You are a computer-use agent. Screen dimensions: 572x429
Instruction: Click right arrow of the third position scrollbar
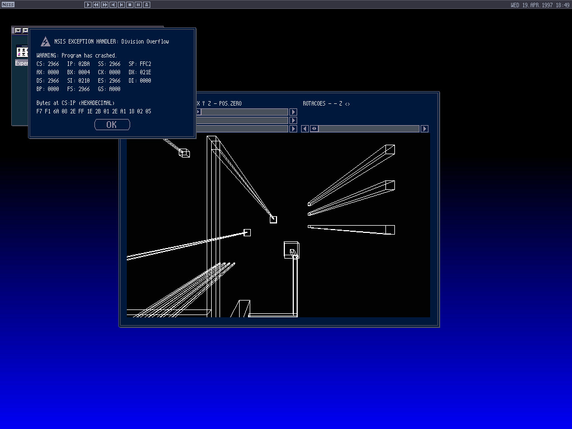(293, 128)
